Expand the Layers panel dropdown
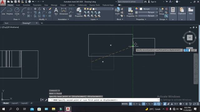Viewport: 200px width, 112px height. coord(94,19)
